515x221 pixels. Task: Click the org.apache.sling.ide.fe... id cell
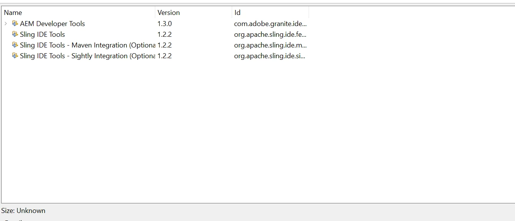click(270, 34)
